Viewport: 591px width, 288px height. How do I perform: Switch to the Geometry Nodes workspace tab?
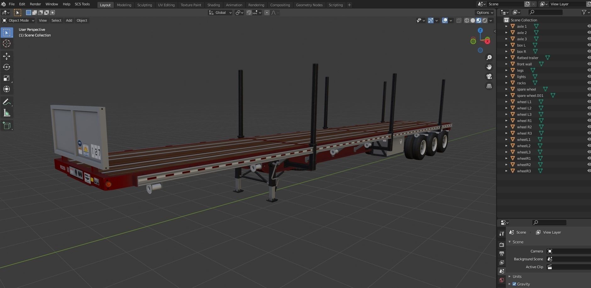pos(309,5)
